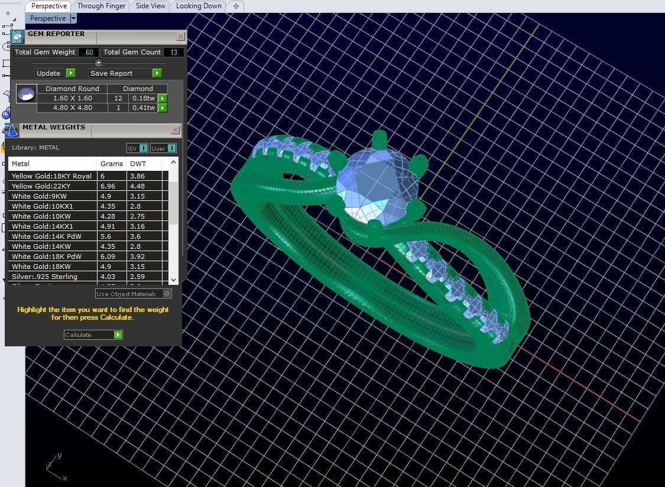Toggle the GV library switch
The width and height of the screenshot is (665, 487).
coord(143,148)
